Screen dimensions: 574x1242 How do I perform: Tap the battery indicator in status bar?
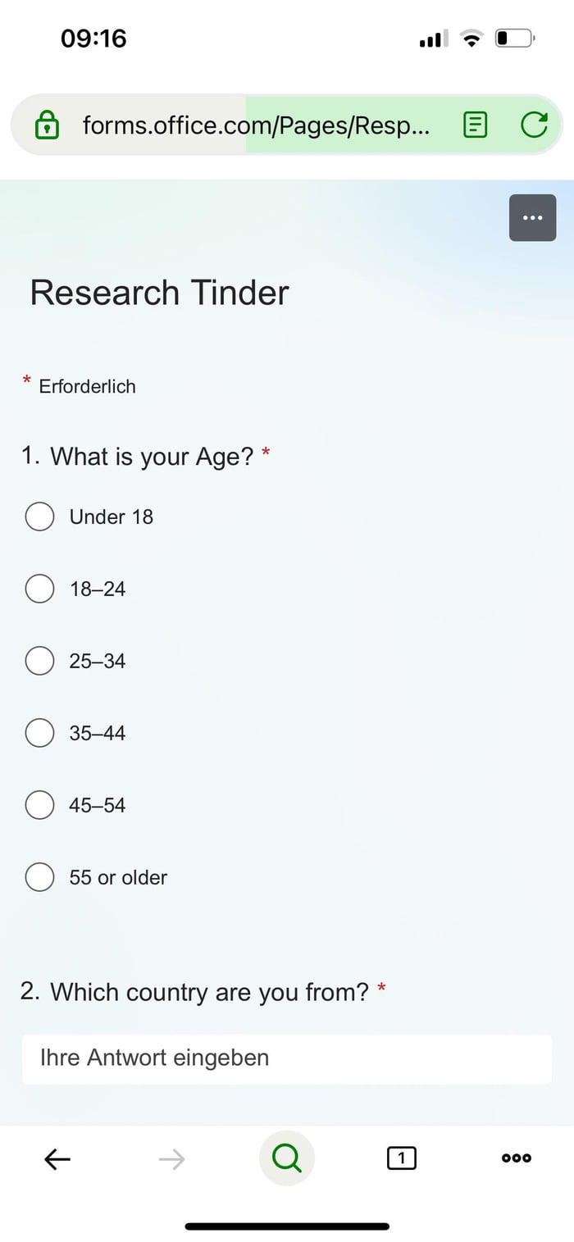click(x=514, y=39)
